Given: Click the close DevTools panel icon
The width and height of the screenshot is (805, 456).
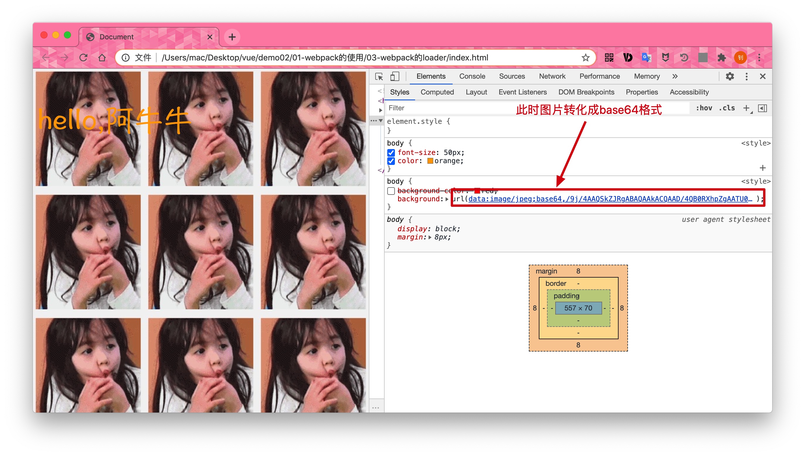Looking at the screenshot, I should coord(763,77).
